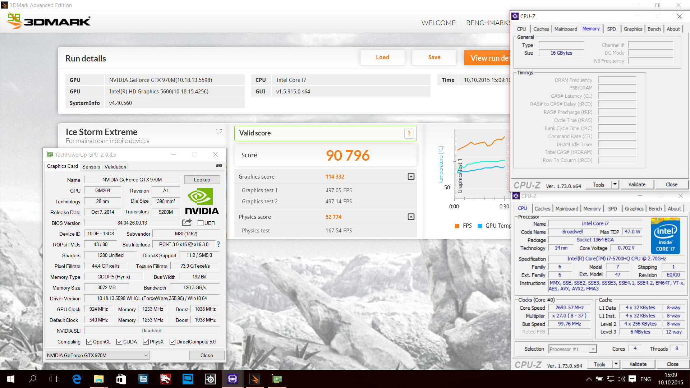Click Validate in upper CPU-Z window
Screen dimensions: 690x388
tap(637, 185)
